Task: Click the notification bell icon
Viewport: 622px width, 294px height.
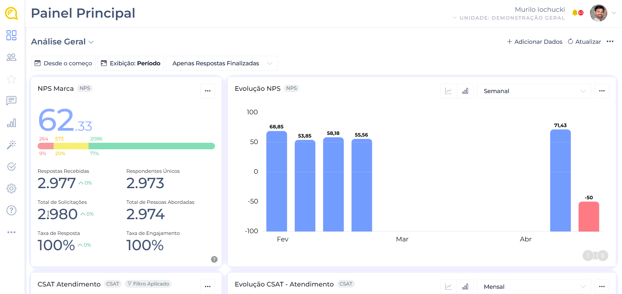Action: [x=575, y=13]
